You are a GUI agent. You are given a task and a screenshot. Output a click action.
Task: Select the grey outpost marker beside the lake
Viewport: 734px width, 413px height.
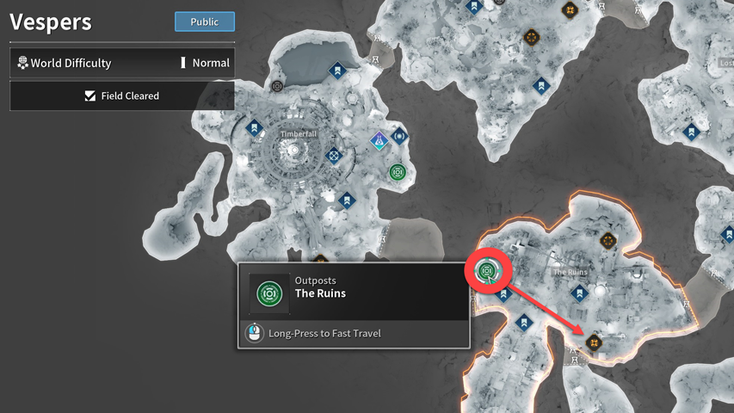277,86
